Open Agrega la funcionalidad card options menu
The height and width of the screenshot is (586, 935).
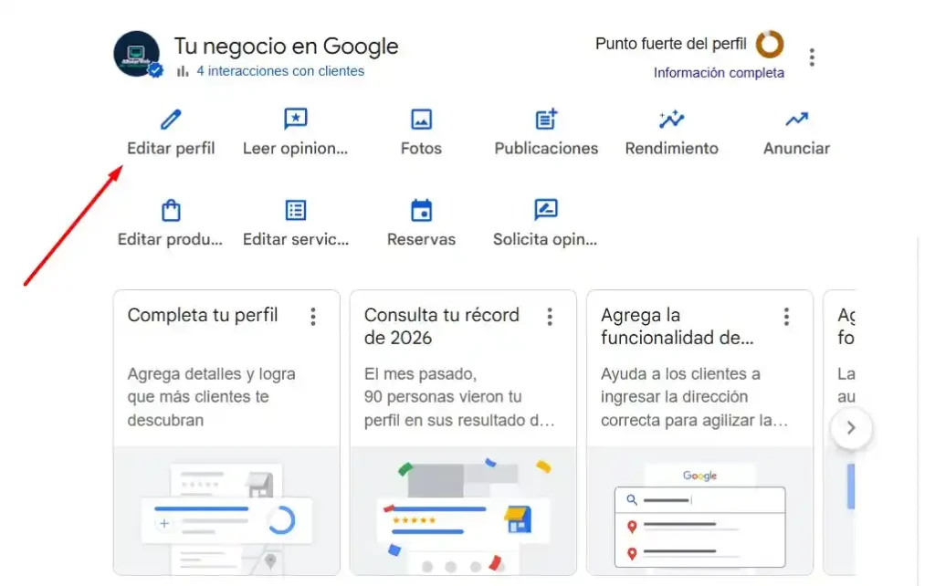click(786, 317)
